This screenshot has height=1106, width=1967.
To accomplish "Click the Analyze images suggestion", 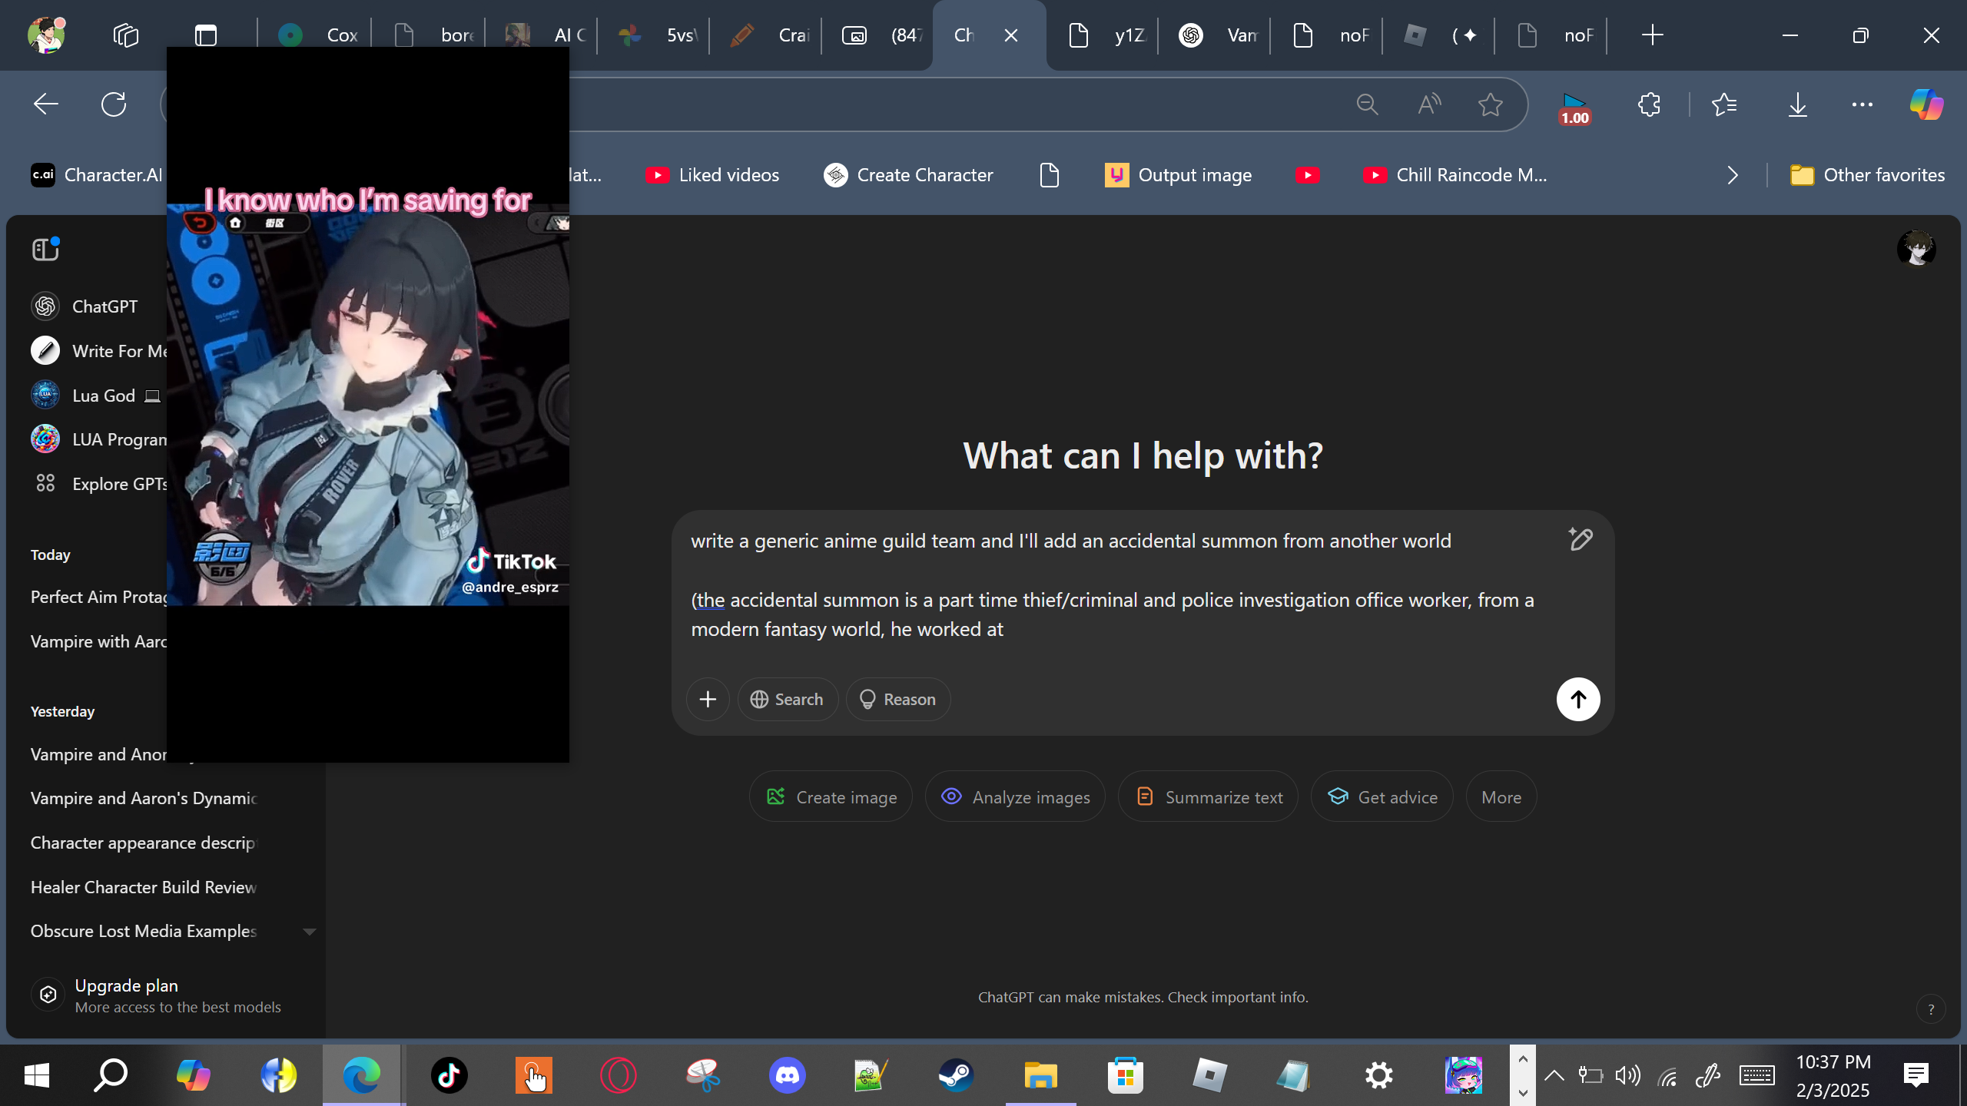I will click(x=1016, y=796).
